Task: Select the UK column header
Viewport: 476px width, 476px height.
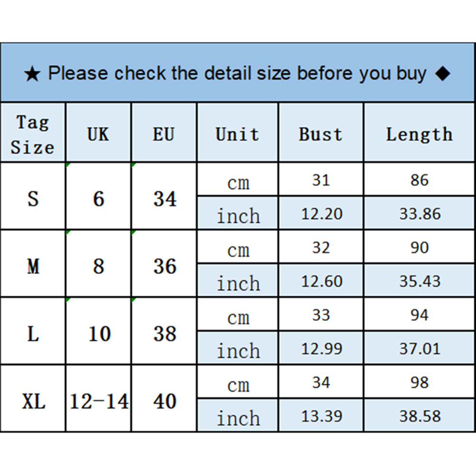Action: [x=98, y=134]
